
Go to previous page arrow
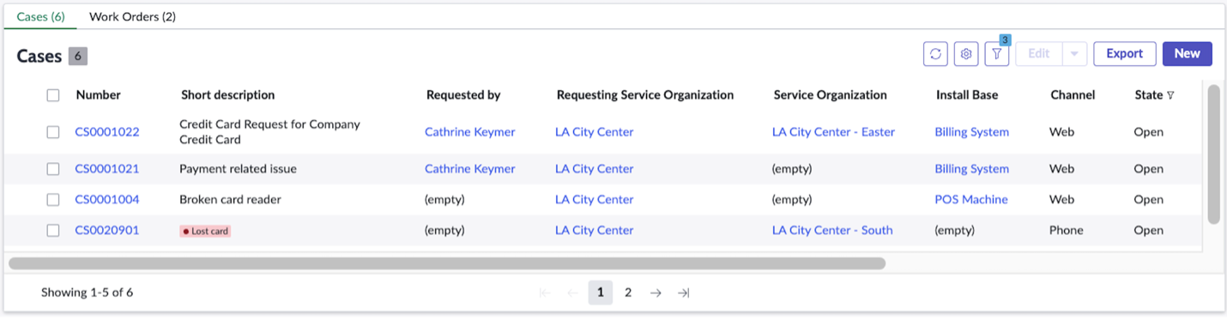572,292
